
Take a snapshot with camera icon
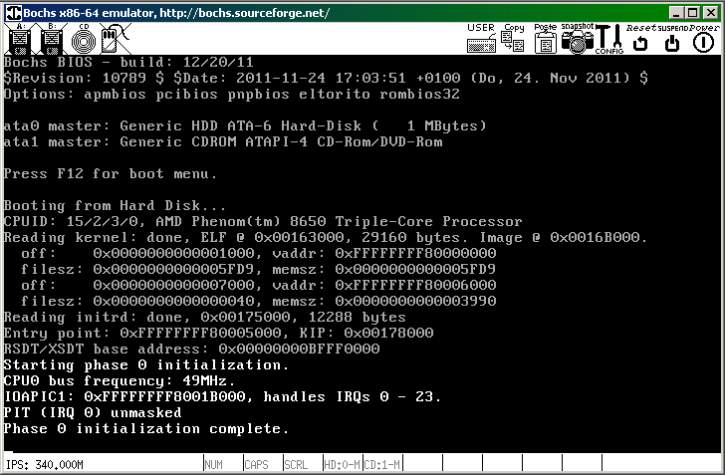[x=578, y=38]
